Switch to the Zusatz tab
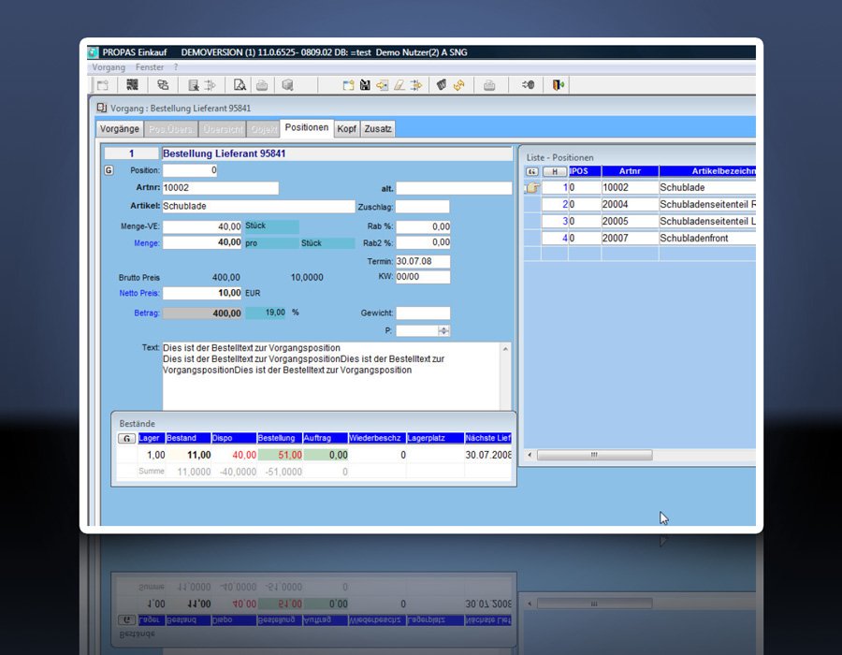This screenshot has width=842, height=655. pyautogui.click(x=378, y=128)
